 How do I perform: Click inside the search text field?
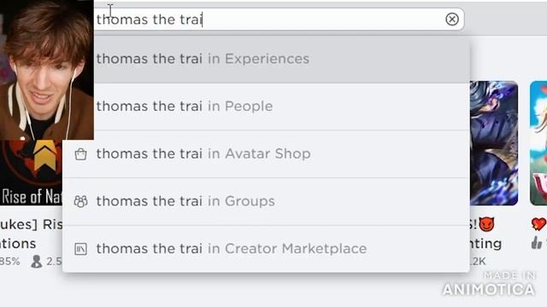click(268, 19)
